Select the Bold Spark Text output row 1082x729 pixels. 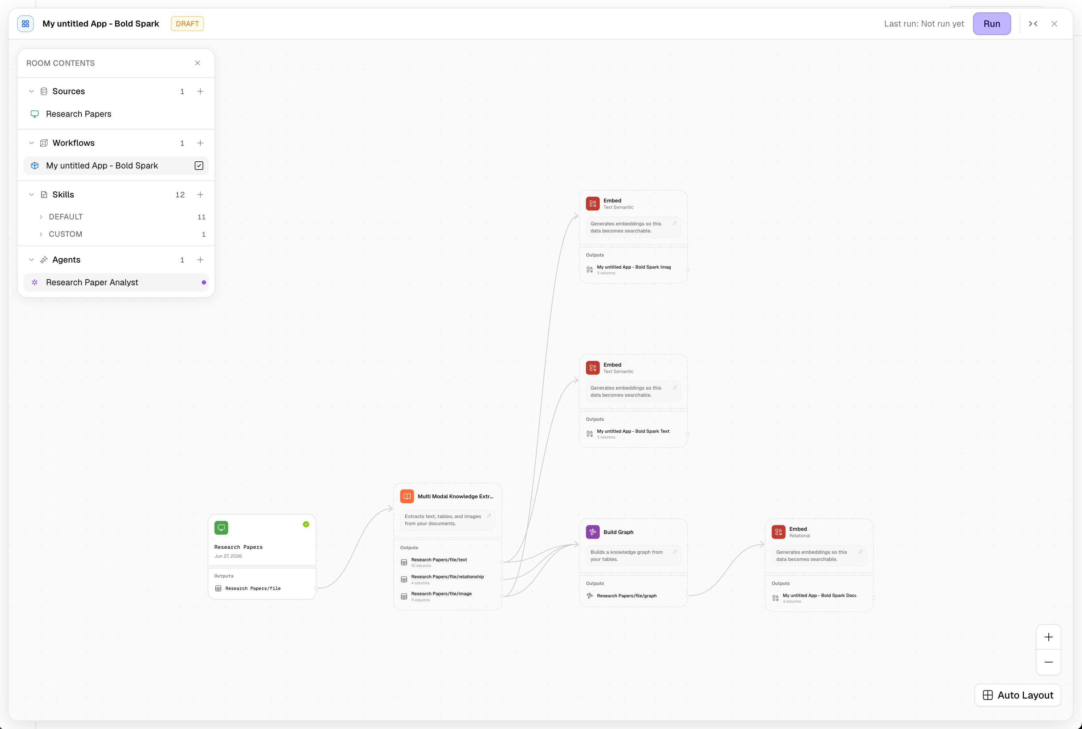[x=633, y=434]
